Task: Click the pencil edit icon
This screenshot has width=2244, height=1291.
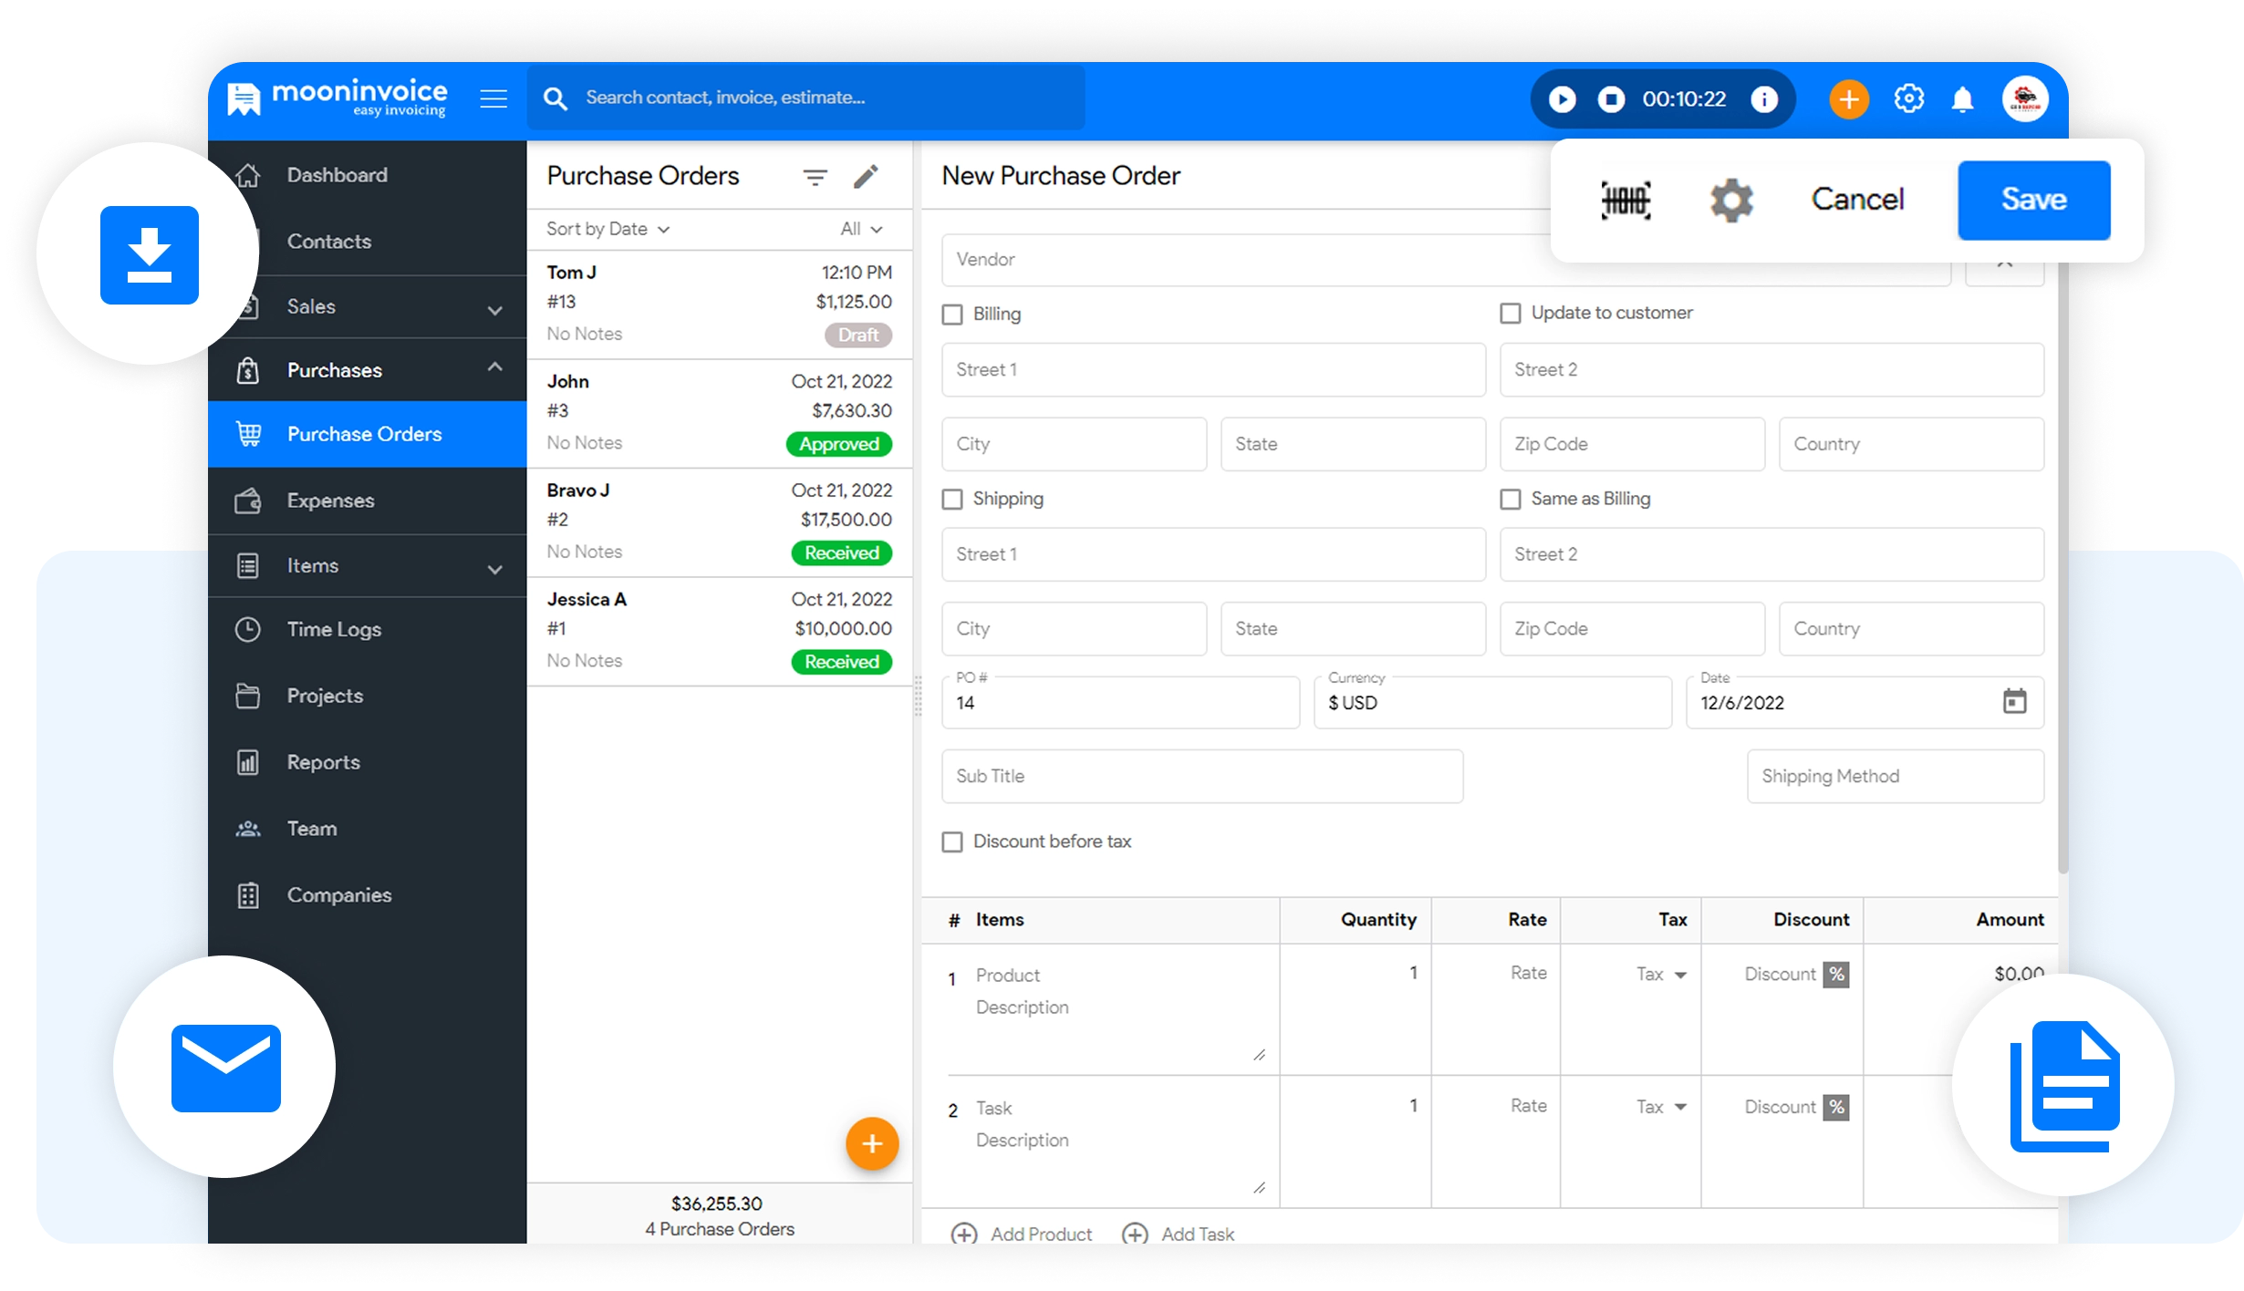Action: [866, 177]
